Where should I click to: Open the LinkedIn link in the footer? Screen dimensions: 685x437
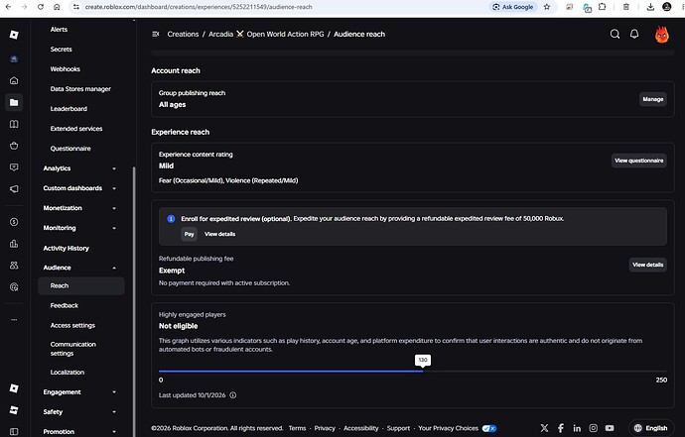pos(577,428)
